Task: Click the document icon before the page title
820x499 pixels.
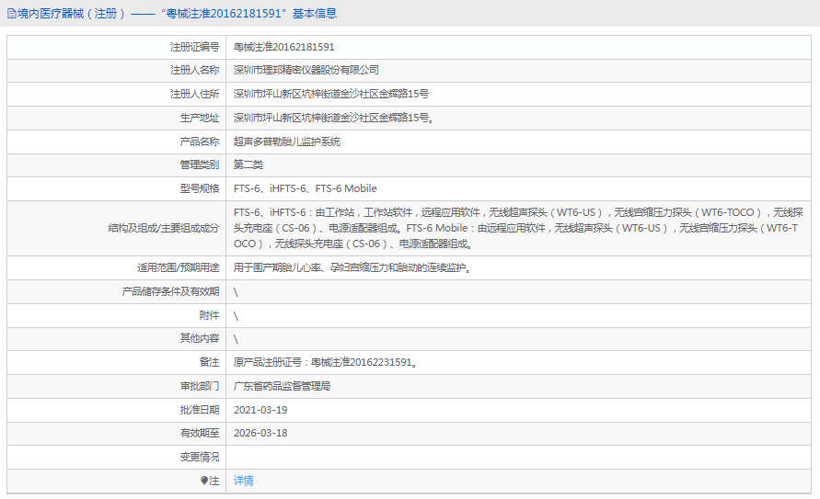Action: tap(12, 14)
